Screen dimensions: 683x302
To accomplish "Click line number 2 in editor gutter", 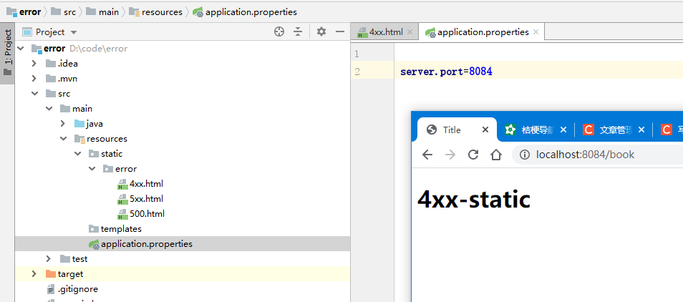I will tap(357, 72).
